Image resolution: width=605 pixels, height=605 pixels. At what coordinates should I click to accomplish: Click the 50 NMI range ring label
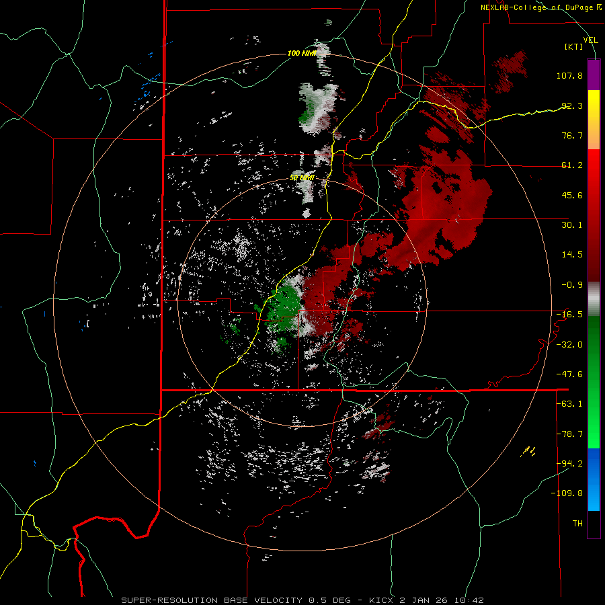pos(302,178)
